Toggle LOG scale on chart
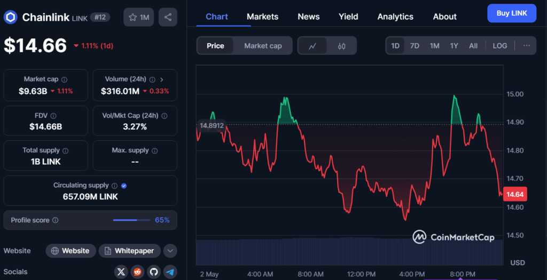Screen dimensions: 547x280 [x=500, y=46]
